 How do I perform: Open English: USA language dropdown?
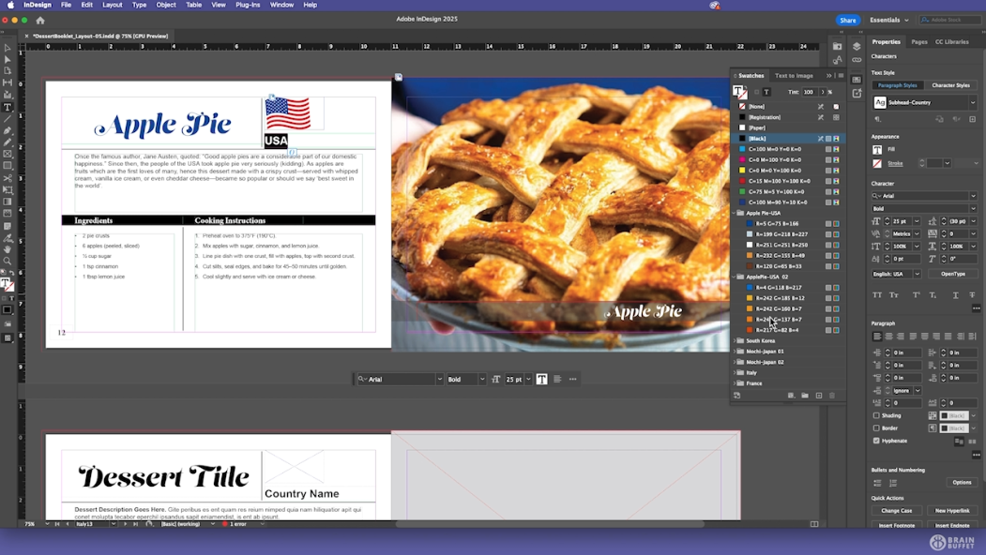(x=917, y=274)
